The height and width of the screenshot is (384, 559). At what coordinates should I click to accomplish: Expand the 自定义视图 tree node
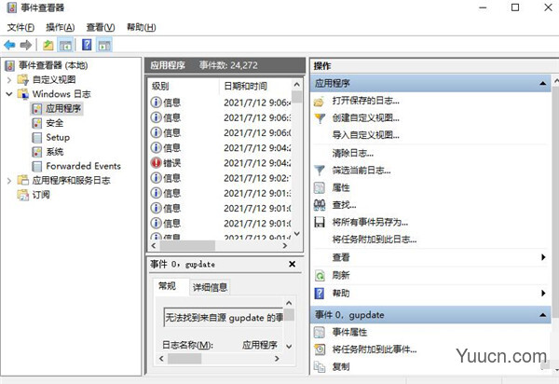tap(9, 80)
